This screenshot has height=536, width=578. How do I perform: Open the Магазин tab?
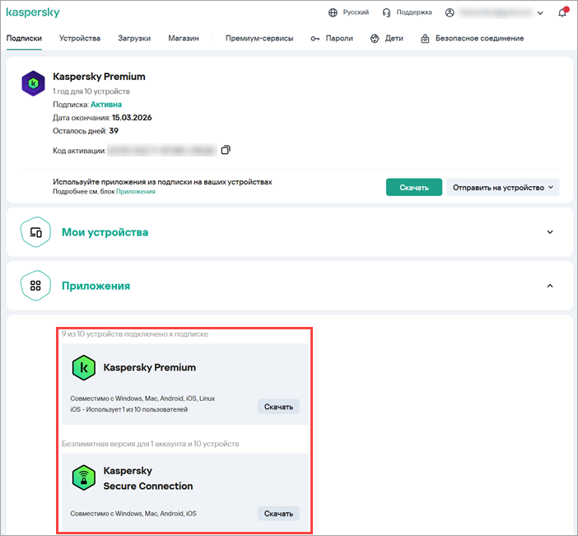point(184,39)
